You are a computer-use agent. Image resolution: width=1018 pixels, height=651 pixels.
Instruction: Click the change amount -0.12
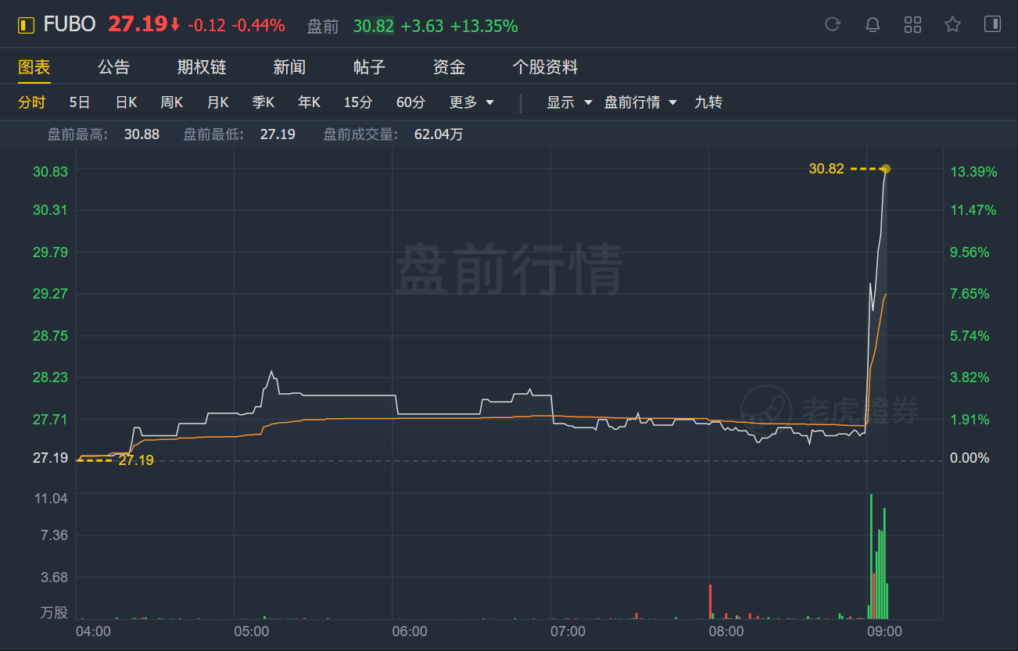pos(206,26)
